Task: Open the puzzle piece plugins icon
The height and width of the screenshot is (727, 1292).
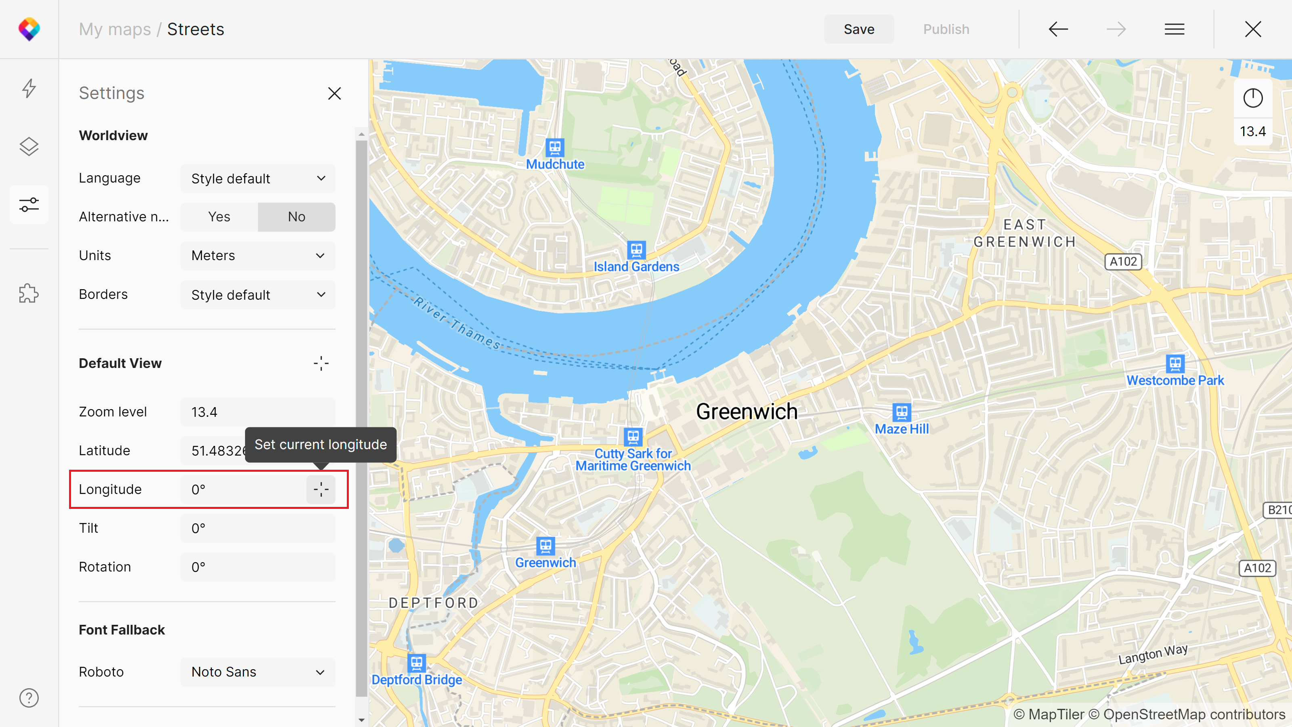Action: [x=29, y=294]
